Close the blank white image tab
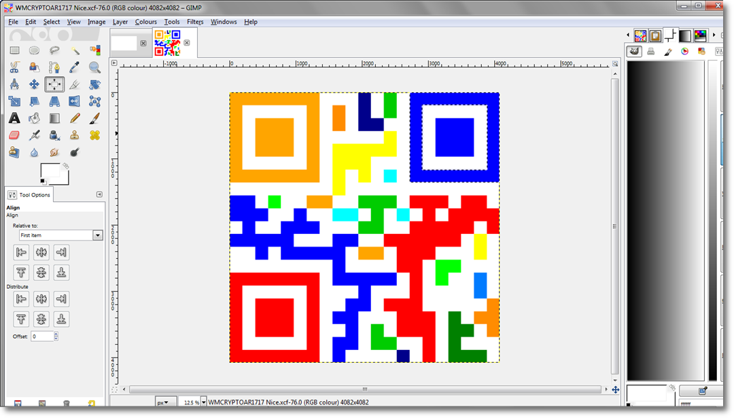Image resolution: width=734 pixels, height=418 pixels. tap(143, 43)
